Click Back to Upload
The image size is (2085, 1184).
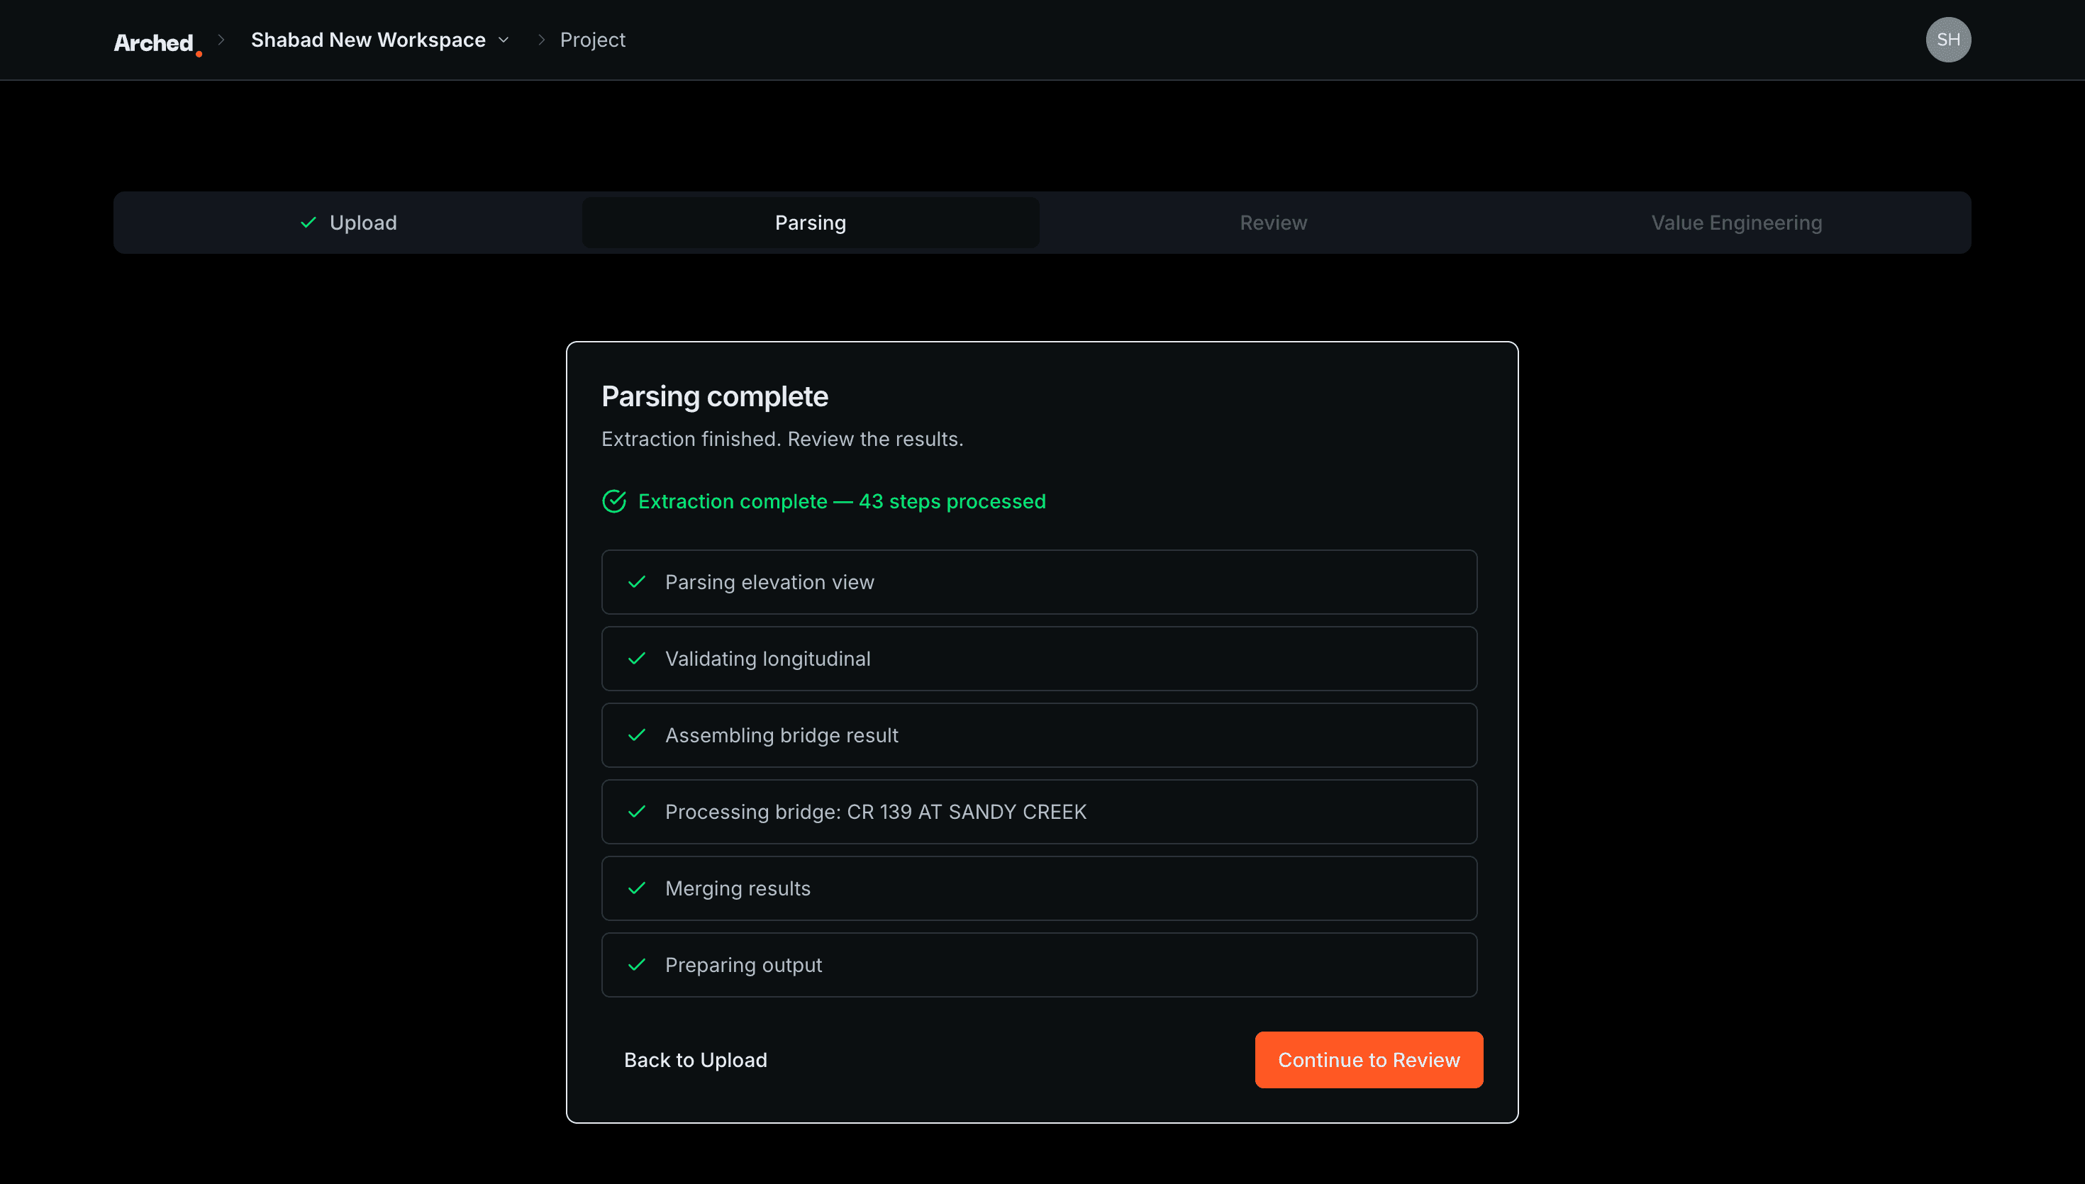(x=695, y=1060)
